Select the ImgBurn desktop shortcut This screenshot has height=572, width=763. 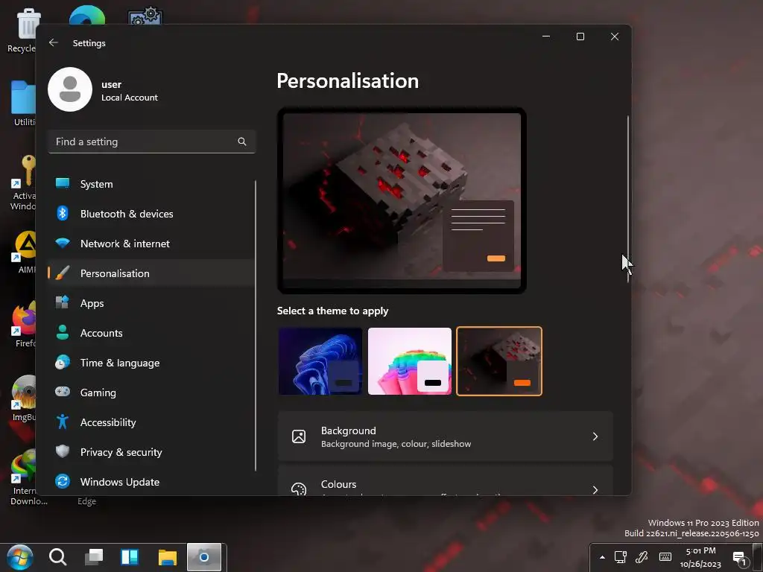coord(25,398)
